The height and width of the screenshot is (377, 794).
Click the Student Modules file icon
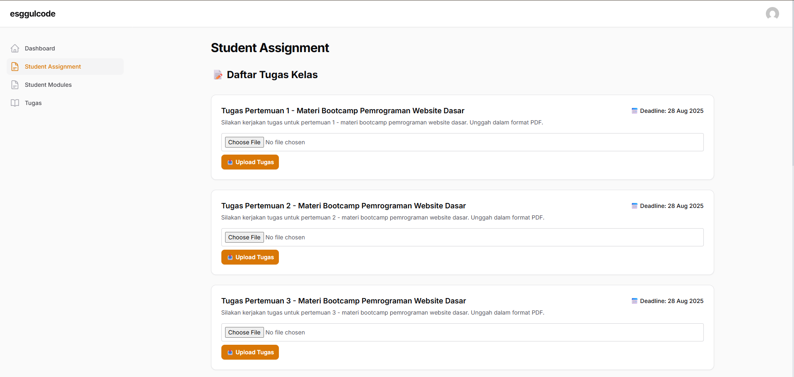[x=15, y=85]
